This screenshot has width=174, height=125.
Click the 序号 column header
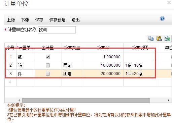[x=10, y=48]
